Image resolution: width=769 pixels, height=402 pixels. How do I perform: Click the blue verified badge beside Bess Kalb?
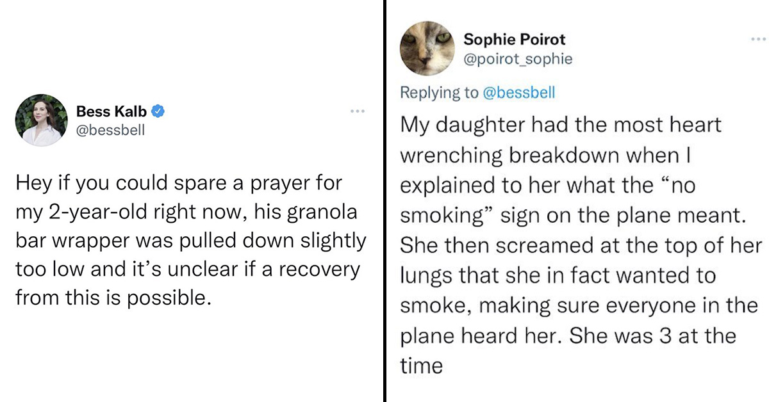click(159, 111)
